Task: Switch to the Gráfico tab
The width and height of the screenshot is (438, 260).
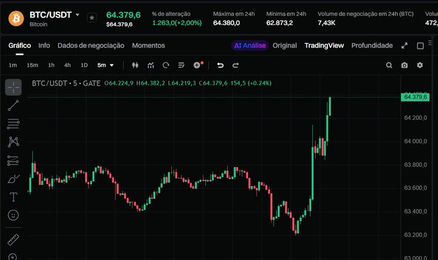Action: [x=19, y=46]
